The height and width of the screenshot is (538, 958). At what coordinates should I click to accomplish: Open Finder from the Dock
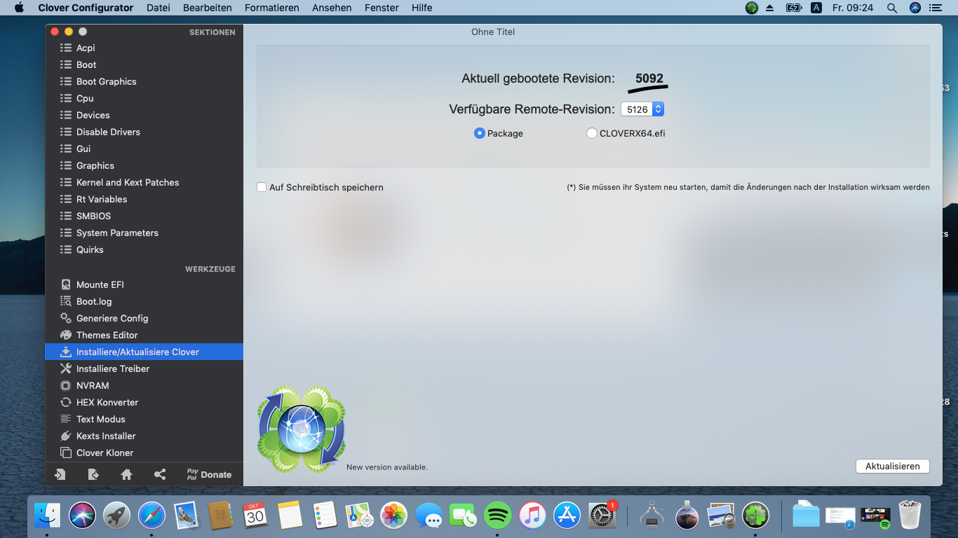tap(48, 516)
